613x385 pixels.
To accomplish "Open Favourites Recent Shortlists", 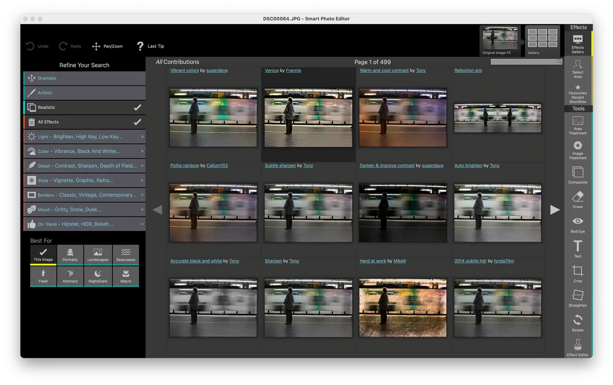I will pyautogui.click(x=578, y=94).
